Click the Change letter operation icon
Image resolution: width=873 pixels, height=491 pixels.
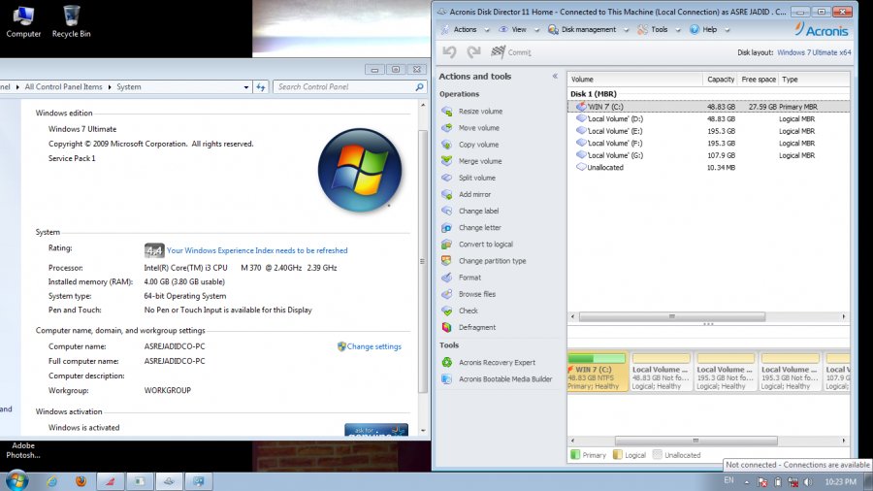[x=446, y=228]
